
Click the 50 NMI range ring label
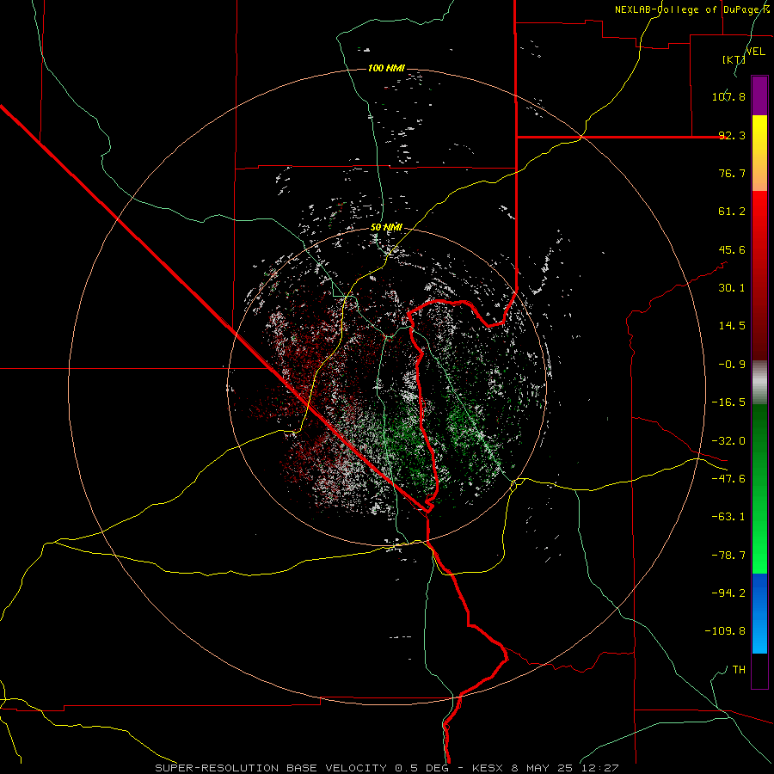[x=386, y=228]
